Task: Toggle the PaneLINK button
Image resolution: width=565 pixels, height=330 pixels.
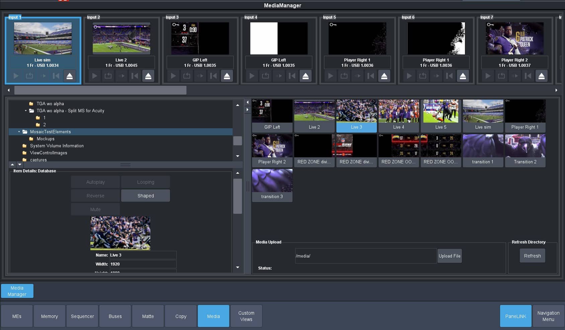Action: 515,316
